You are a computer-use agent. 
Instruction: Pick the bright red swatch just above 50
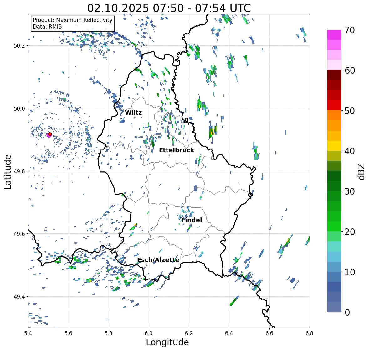pos(334,105)
